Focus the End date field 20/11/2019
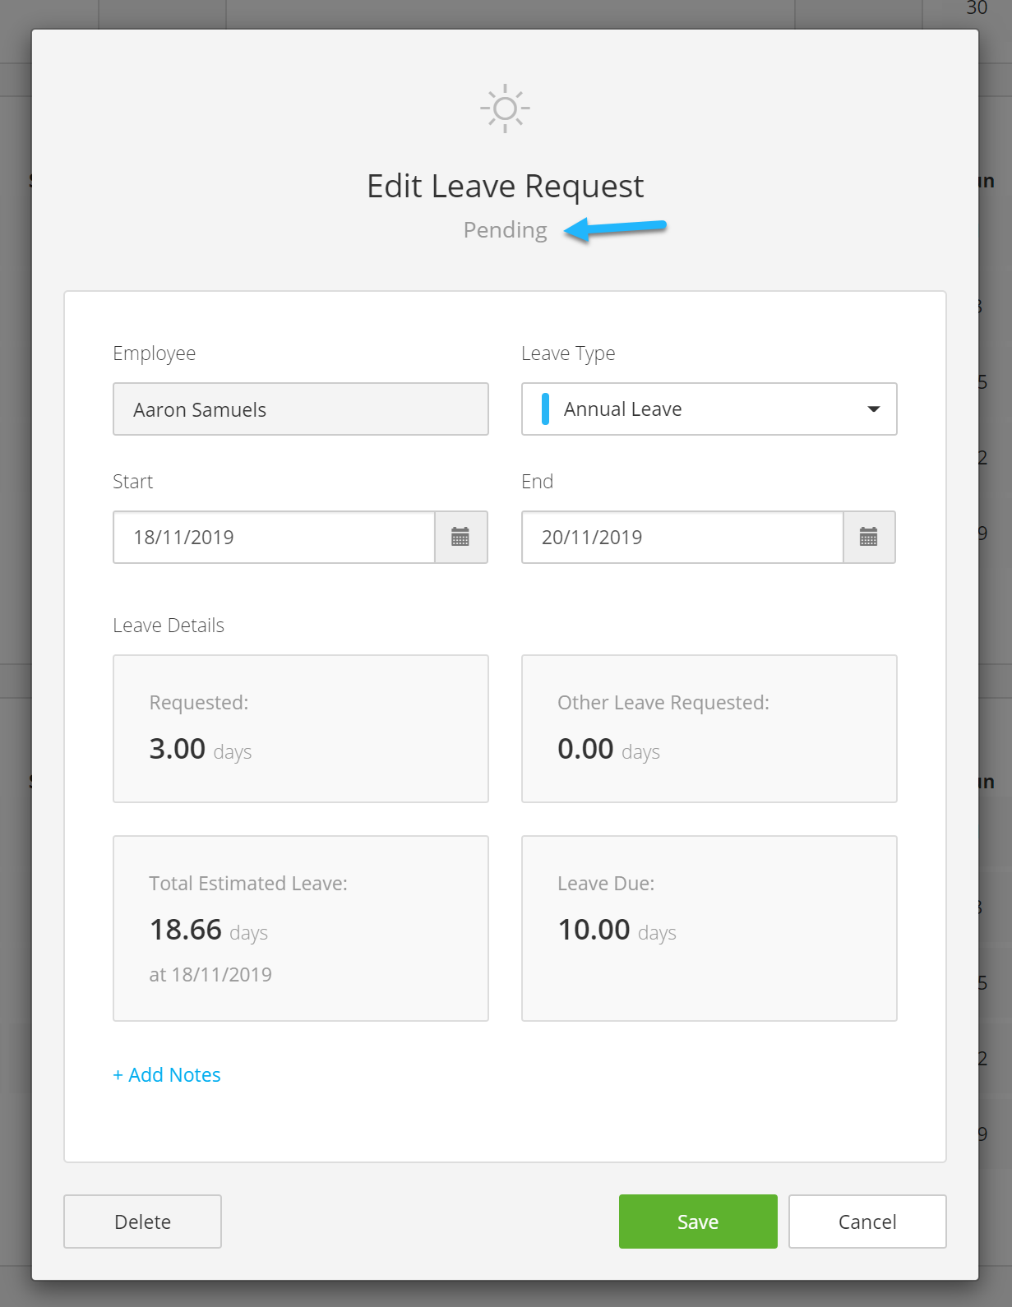 point(682,538)
